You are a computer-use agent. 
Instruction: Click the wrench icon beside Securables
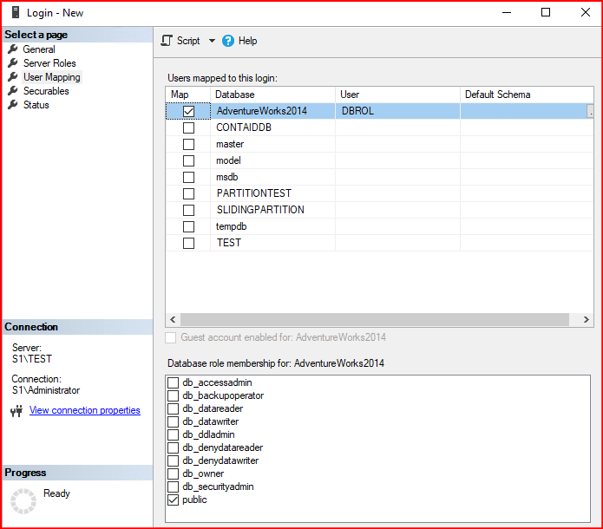13,91
